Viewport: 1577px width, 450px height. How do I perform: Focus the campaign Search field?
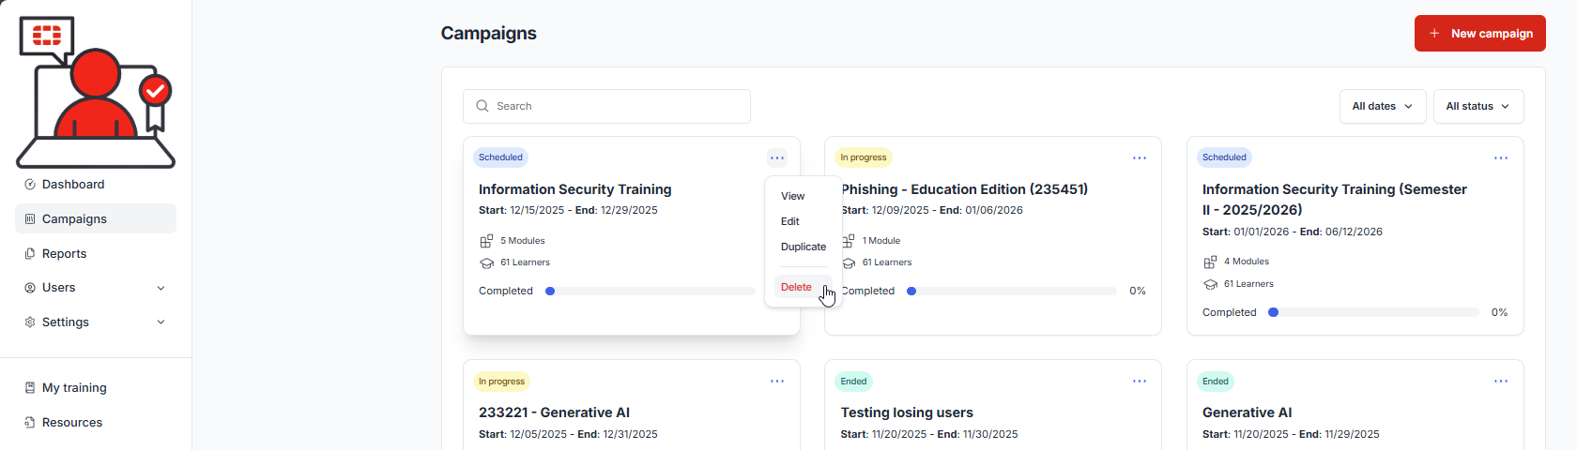(x=606, y=106)
